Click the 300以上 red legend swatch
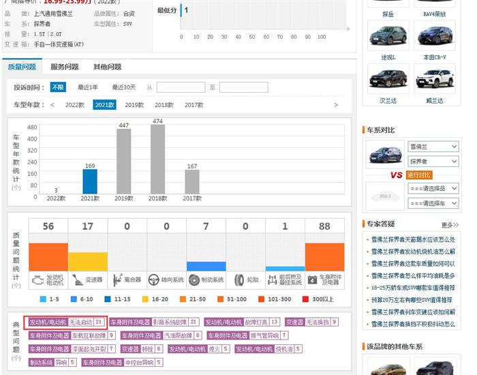Image resolution: width=477 pixels, height=375 pixels. coord(305,299)
